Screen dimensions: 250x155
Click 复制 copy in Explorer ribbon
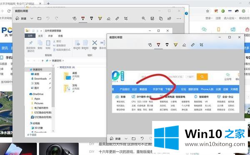(x=40, y=45)
